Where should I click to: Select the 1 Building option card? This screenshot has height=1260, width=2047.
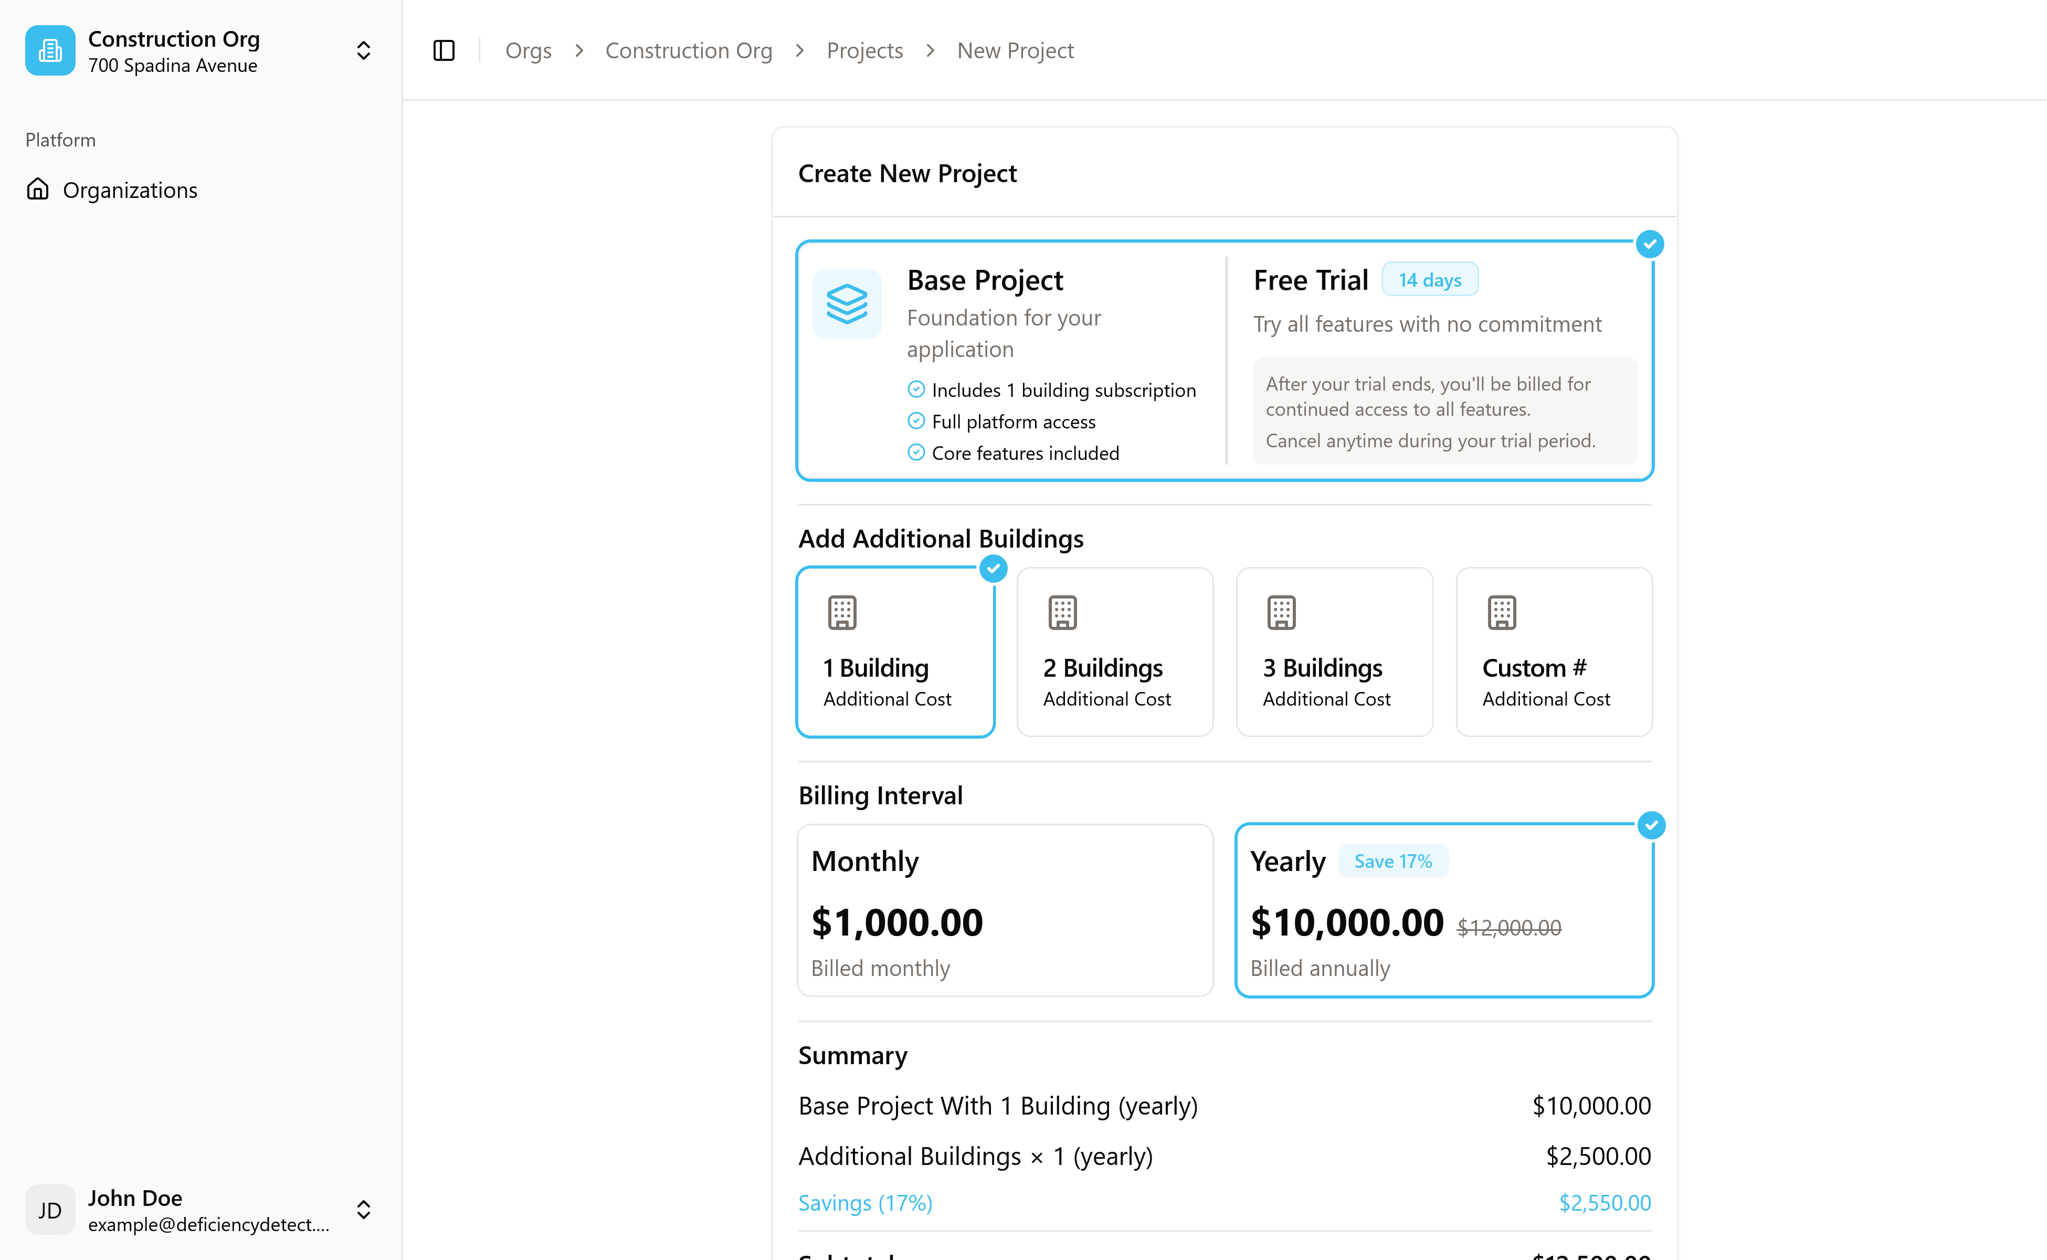coord(895,653)
